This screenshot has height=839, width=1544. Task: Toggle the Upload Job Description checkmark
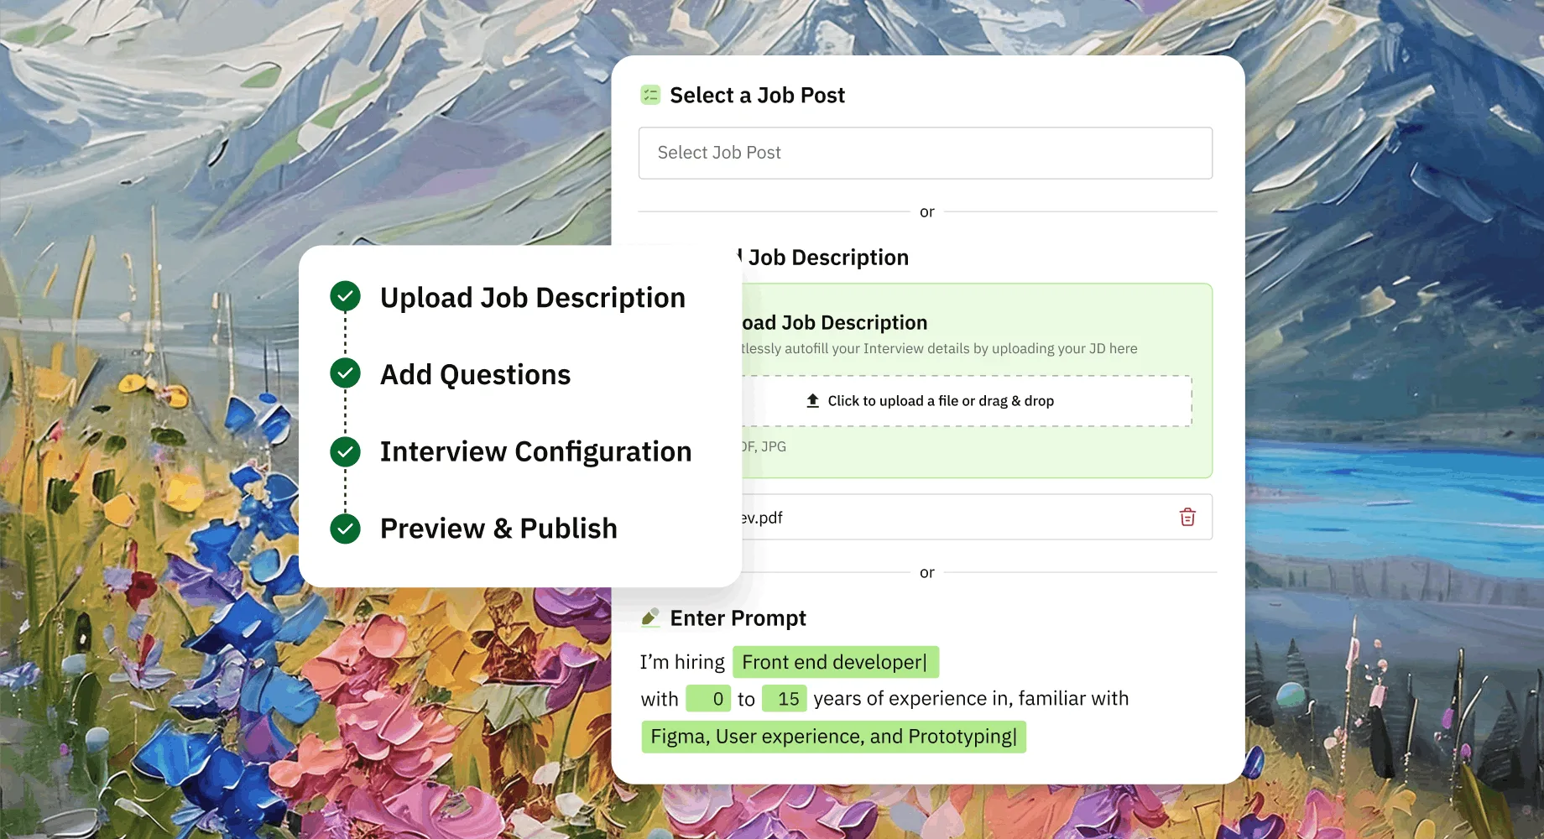345,296
